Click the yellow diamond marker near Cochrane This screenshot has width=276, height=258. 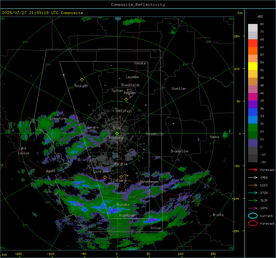[x=105, y=177]
